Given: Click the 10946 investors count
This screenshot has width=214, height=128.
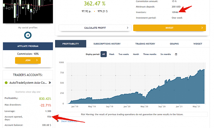Looking at the screenshot, I should [175, 12].
